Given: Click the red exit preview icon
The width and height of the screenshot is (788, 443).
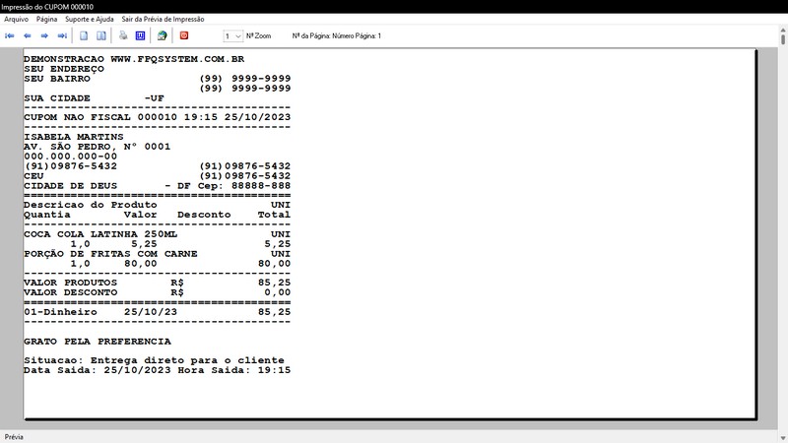Looking at the screenshot, I should coord(184,35).
